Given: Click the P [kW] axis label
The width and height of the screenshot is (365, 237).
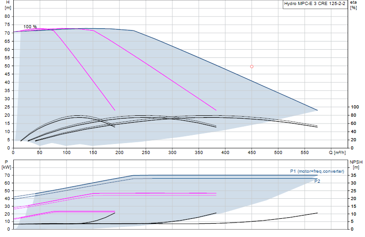Looking at the screenshot, I should (x=6, y=165).
